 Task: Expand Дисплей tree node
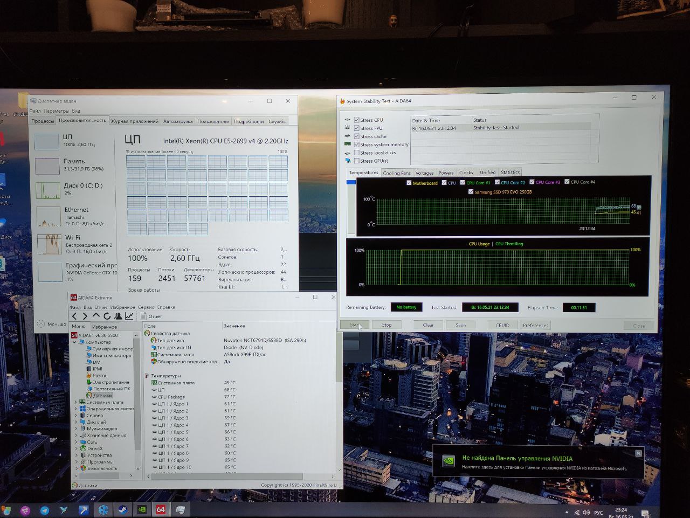(75, 422)
